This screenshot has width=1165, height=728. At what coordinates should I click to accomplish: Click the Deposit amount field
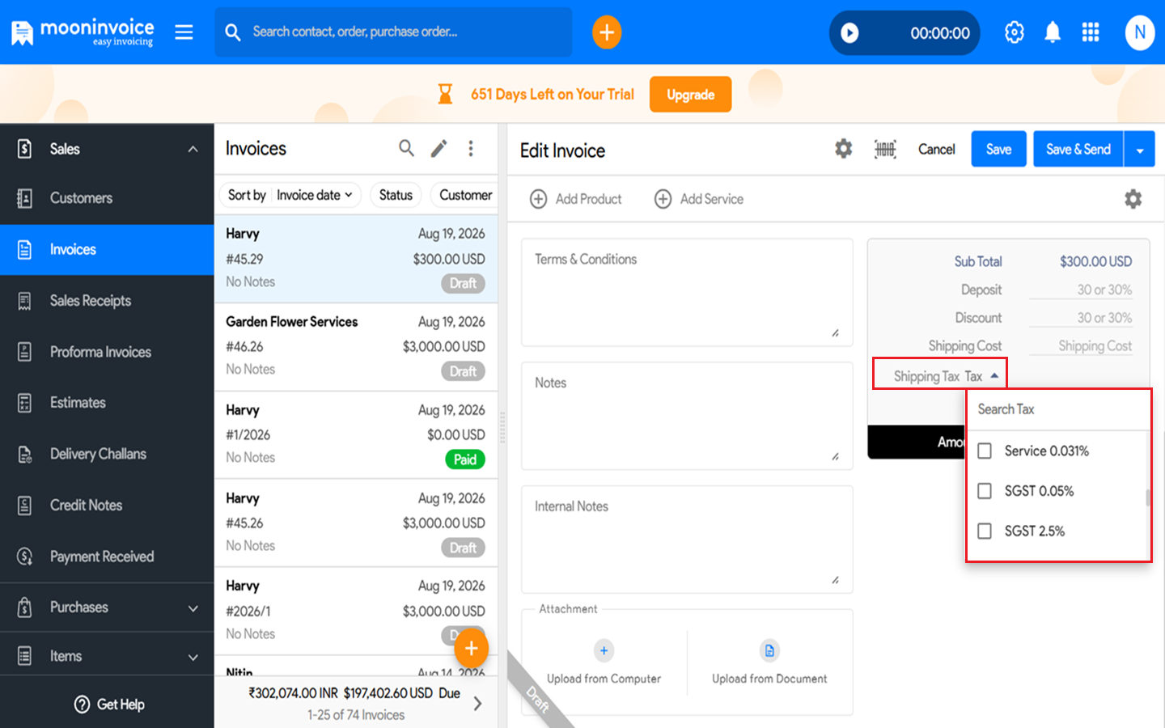(x=1081, y=290)
